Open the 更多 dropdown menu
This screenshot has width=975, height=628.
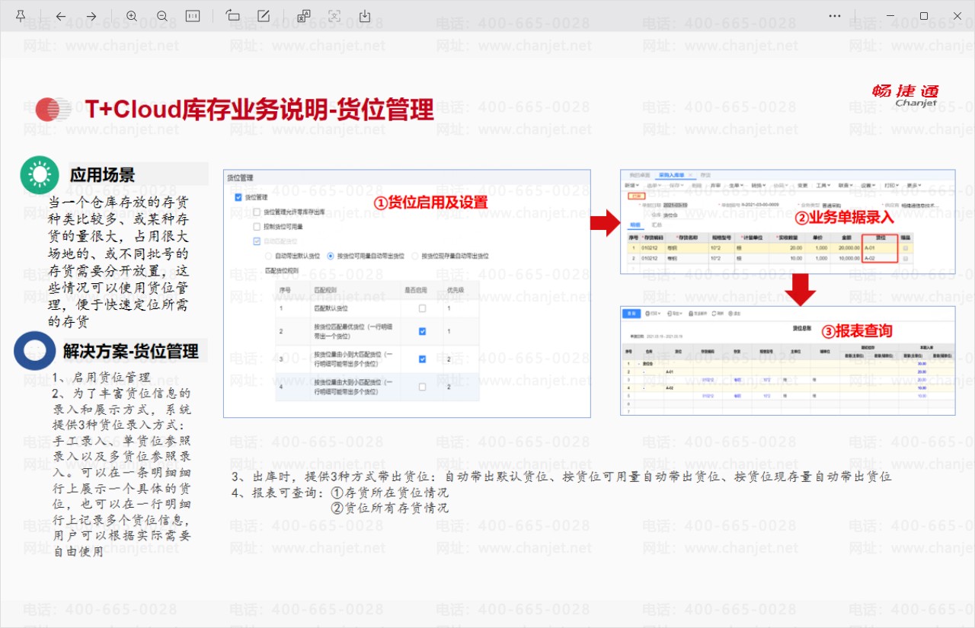coord(914,185)
